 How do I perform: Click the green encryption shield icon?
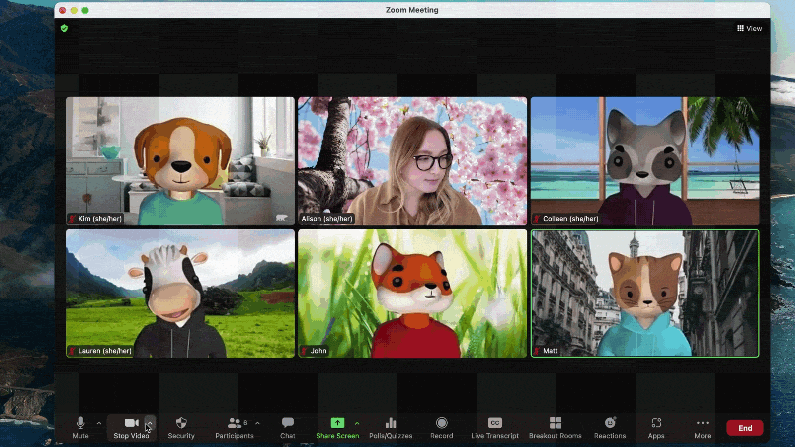[x=64, y=28]
